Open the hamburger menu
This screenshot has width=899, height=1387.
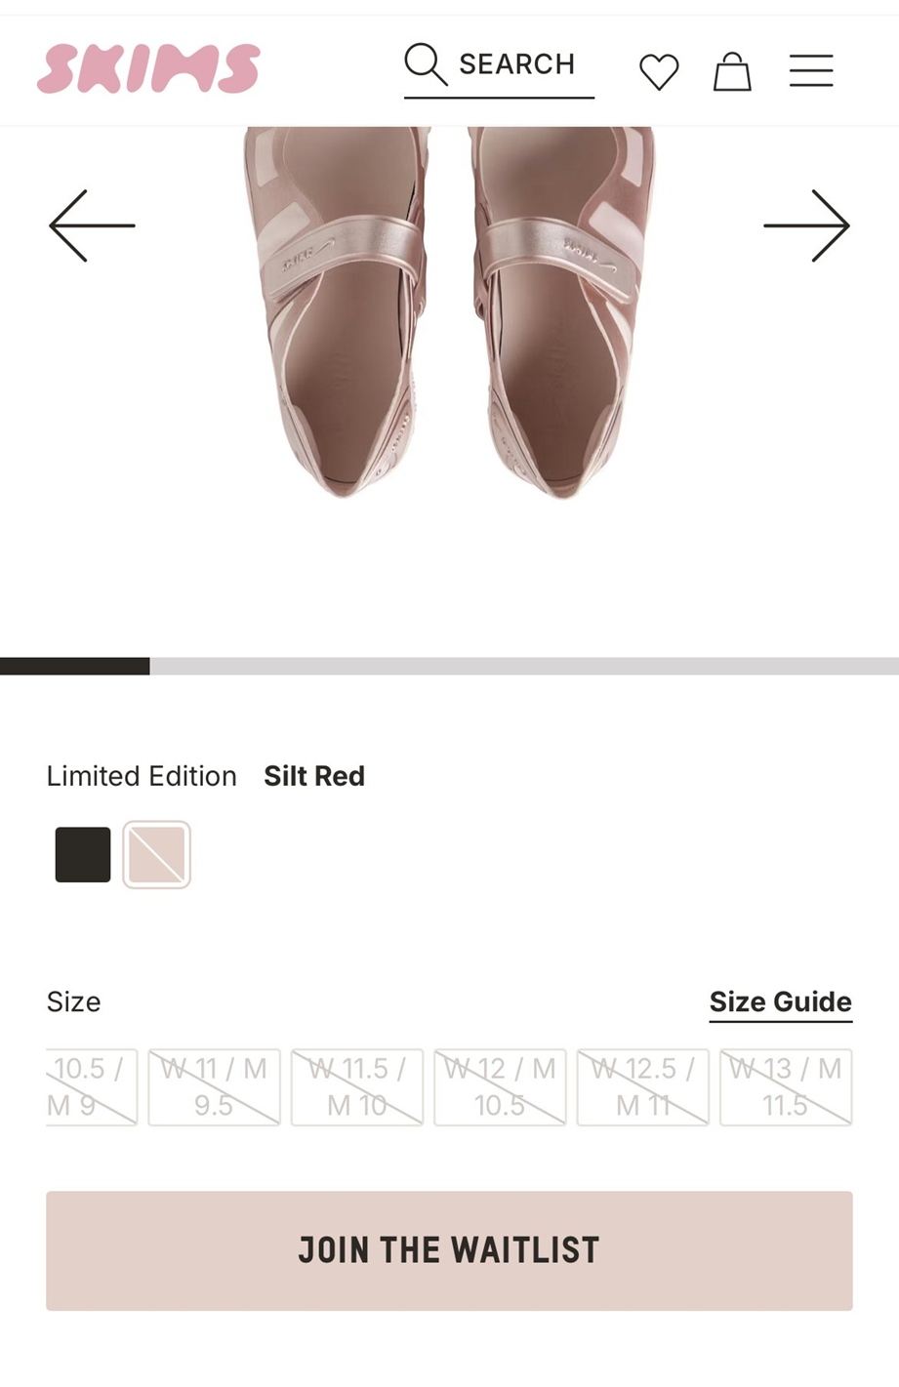coord(811,71)
